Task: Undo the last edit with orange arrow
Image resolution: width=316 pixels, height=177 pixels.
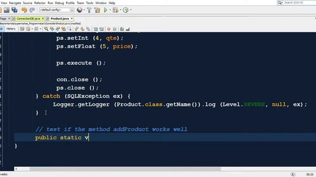Action: tap(24, 10)
